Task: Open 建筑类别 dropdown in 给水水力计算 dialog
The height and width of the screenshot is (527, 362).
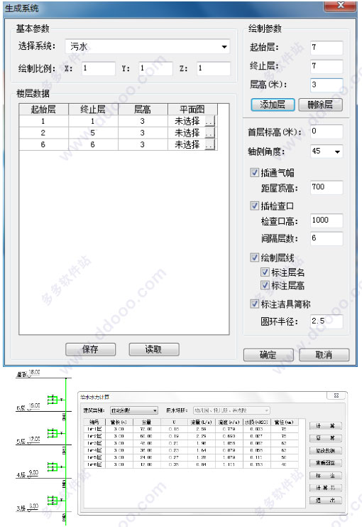Action: point(134,410)
